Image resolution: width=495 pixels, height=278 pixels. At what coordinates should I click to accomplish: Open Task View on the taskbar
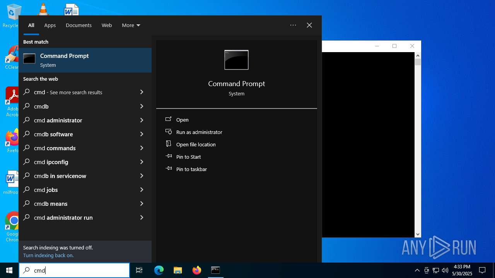[x=139, y=270]
